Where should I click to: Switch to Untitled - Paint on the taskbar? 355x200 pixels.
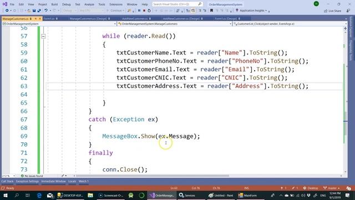221,195
